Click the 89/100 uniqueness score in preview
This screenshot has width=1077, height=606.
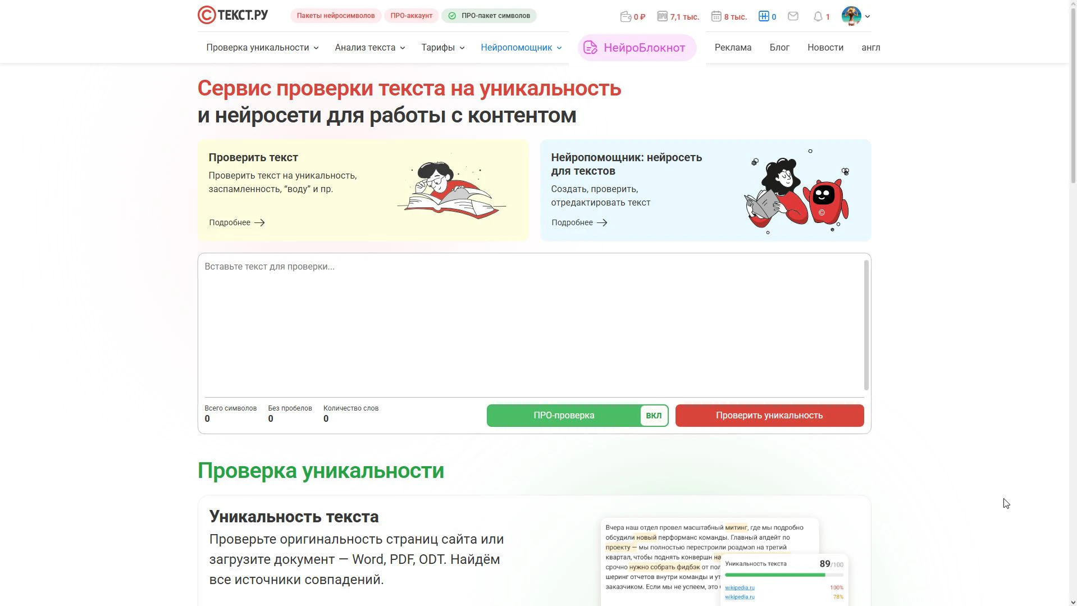point(831,564)
